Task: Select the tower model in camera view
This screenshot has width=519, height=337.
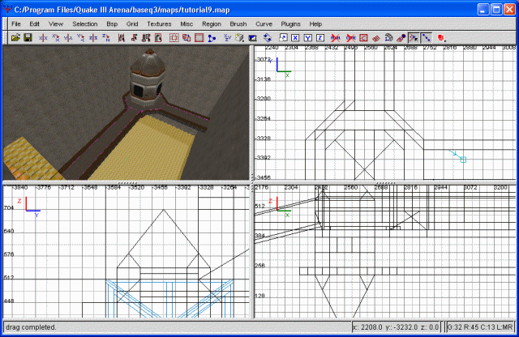Action: (147, 79)
